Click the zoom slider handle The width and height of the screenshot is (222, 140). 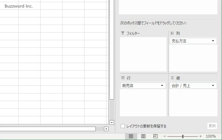pyautogui.click(x=183, y=136)
